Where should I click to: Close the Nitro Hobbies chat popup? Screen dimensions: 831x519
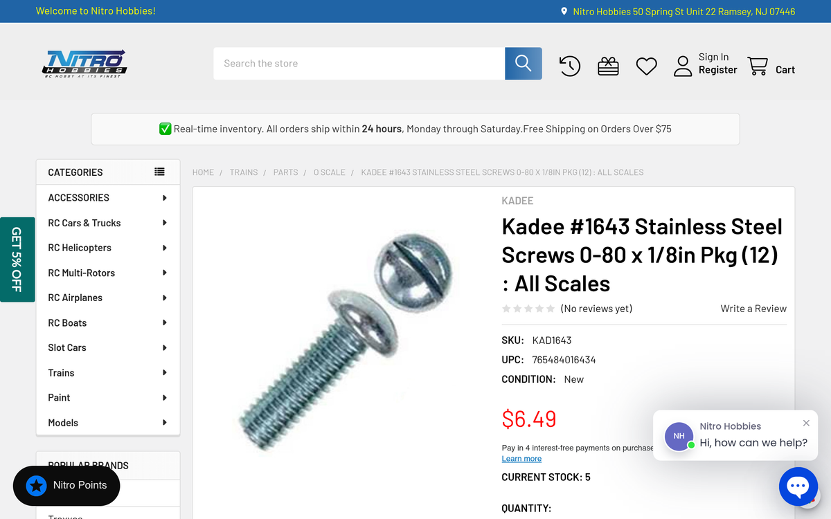[806, 423]
